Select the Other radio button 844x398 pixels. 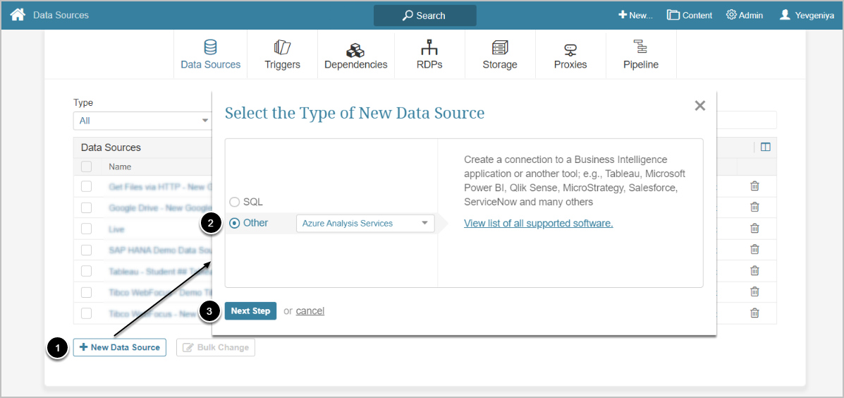point(235,223)
